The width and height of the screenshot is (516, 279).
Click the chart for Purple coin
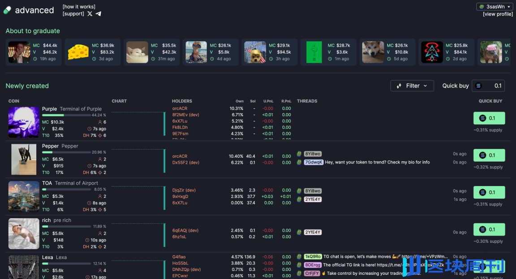point(138,123)
